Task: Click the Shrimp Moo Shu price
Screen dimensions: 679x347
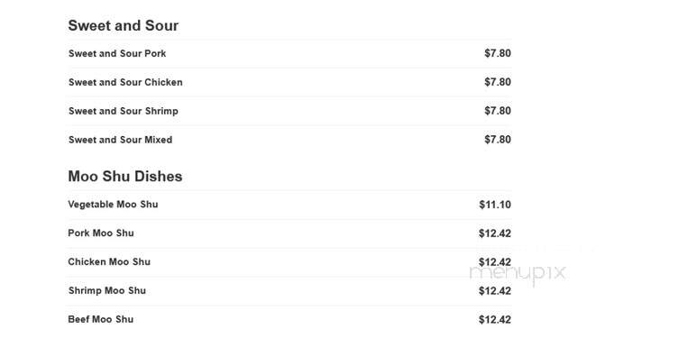Action: (495, 291)
